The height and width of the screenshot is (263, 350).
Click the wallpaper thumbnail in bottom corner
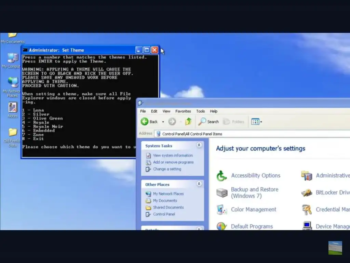pyautogui.click(x=335, y=248)
